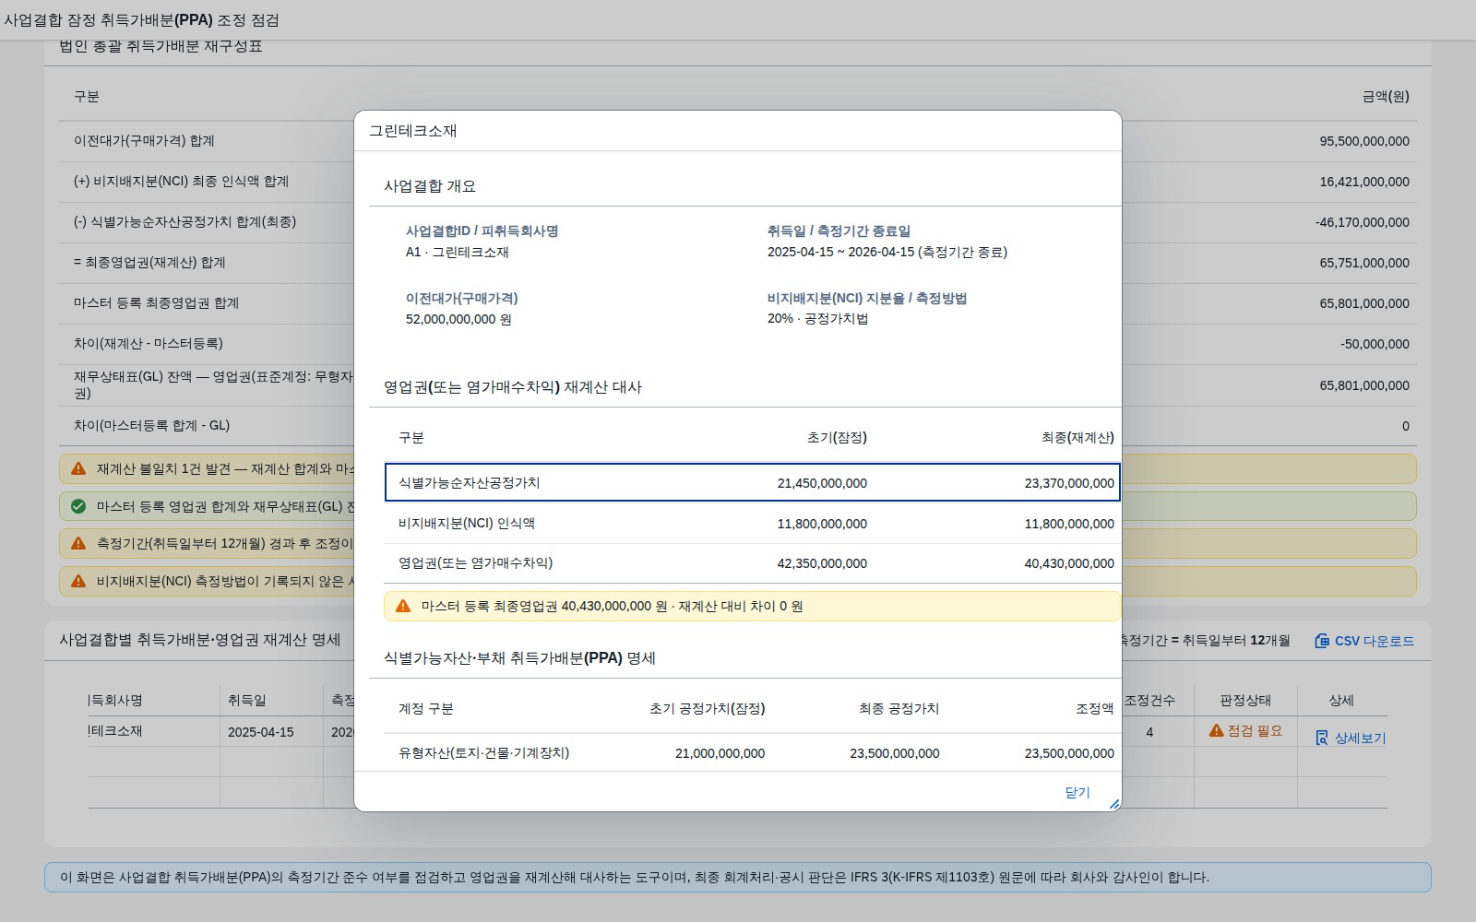
Task: Click the 상세보기 document search icon
Action: coord(1322,738)
